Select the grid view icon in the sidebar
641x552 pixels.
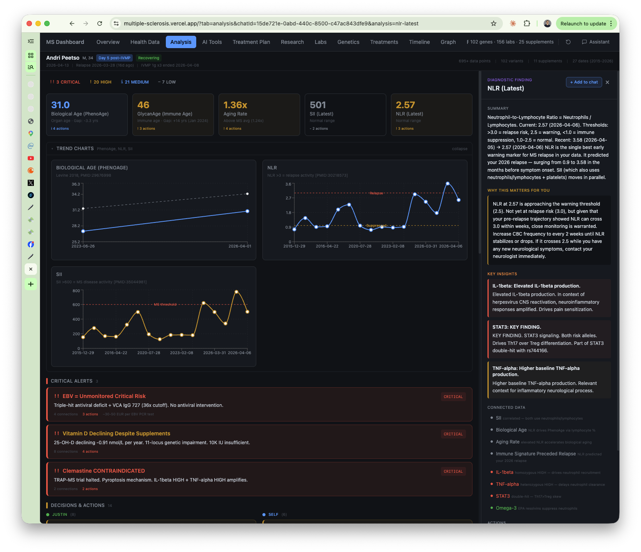pos(30,55)
